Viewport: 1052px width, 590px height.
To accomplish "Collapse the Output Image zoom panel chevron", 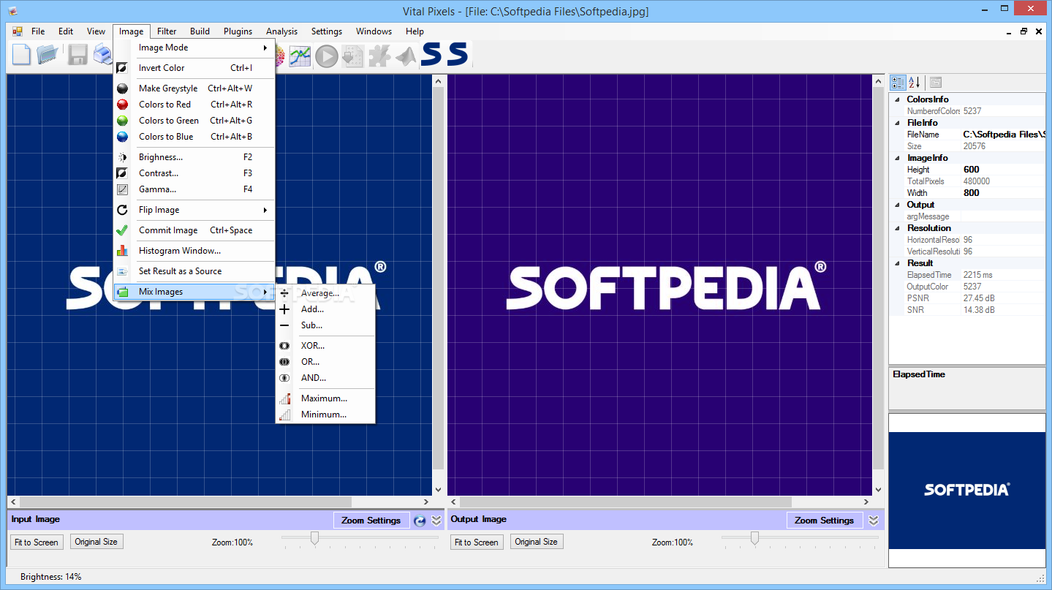I will pyautogui.click(x=874, y=521).
